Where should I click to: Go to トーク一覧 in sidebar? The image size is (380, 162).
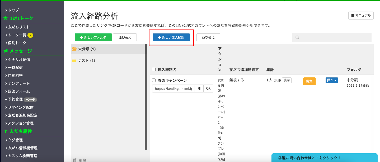pos(17,35)
